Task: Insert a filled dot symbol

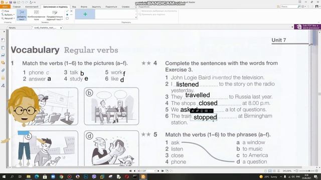Action: click(67, 14)
